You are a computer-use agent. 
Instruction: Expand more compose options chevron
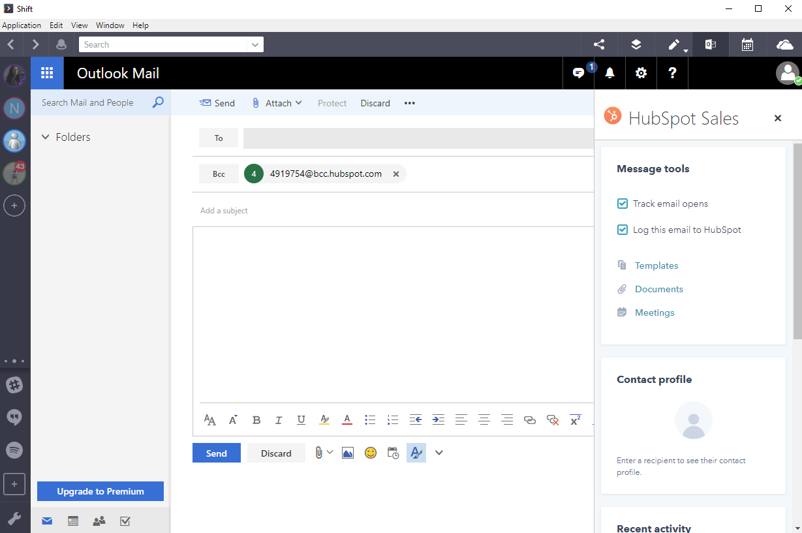tap(439, 453)
